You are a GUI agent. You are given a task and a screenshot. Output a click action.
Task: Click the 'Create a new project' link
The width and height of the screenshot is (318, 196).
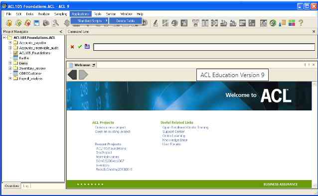pyautogui.click(x=110, y=127)
